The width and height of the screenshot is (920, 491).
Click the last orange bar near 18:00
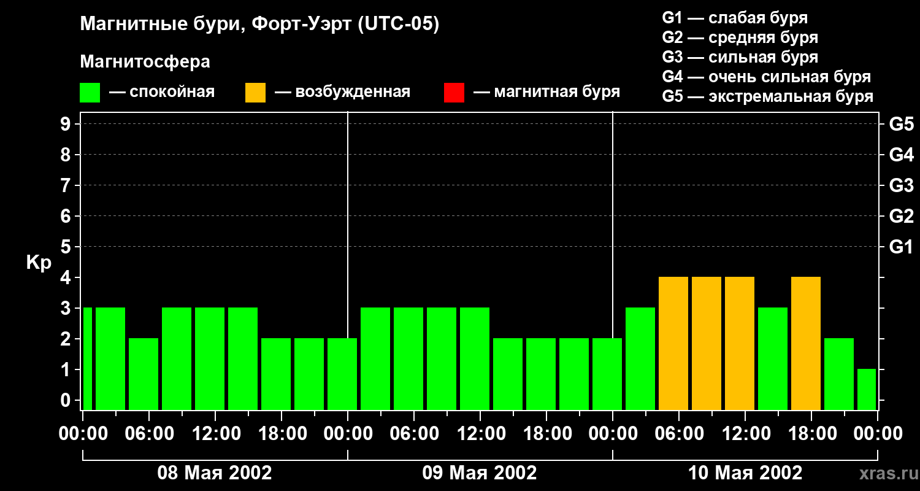point(806,343)
